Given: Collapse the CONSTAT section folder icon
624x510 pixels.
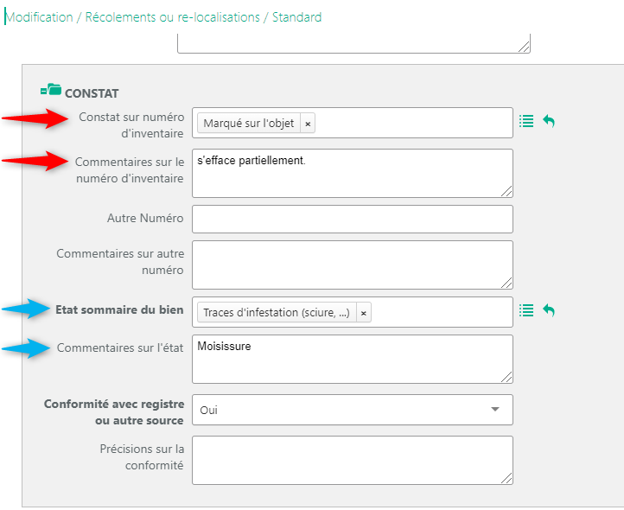Looking at the screenshot, I should [50, 90].
